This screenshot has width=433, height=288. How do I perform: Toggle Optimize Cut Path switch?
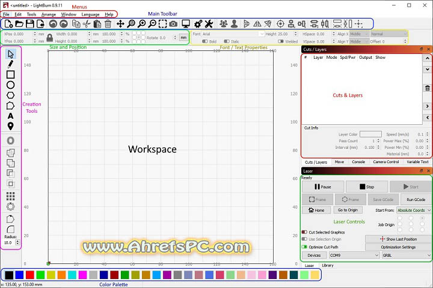coord(304,247)
